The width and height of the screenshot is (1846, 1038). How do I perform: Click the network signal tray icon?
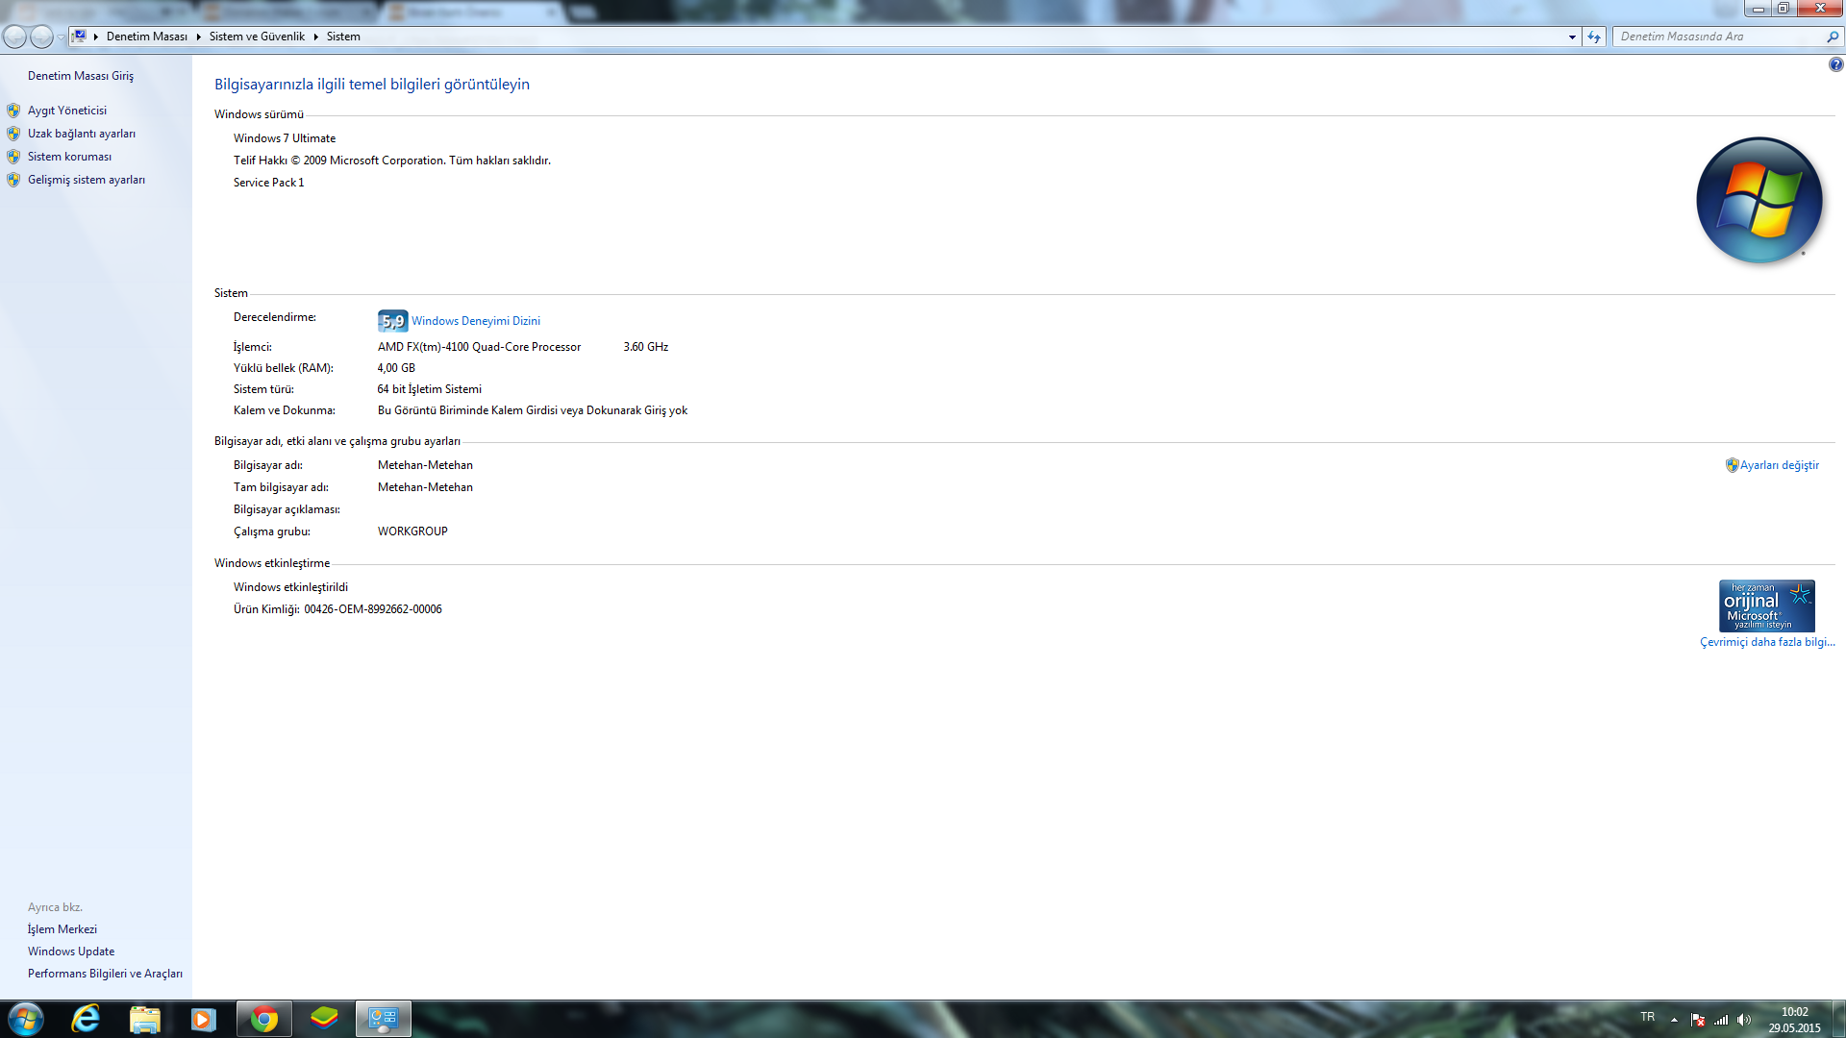1721,1020
